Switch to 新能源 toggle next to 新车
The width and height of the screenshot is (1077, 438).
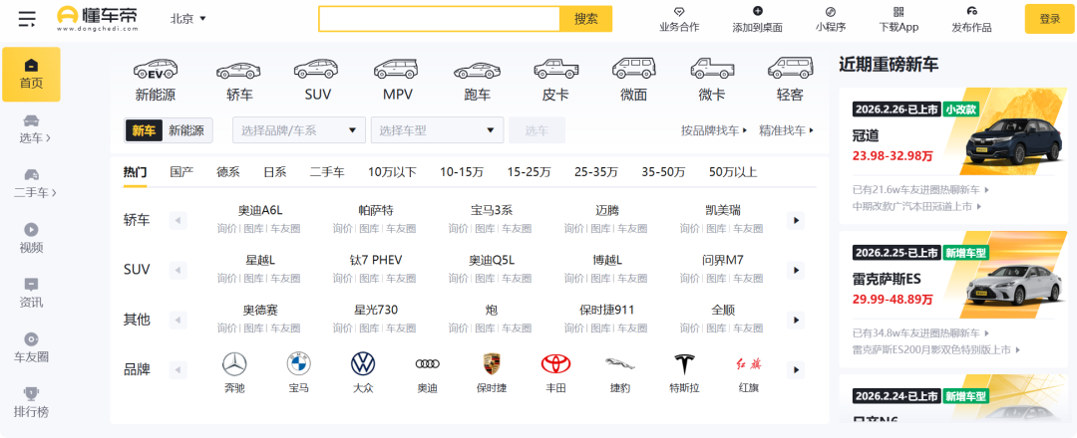click(186, 130)
